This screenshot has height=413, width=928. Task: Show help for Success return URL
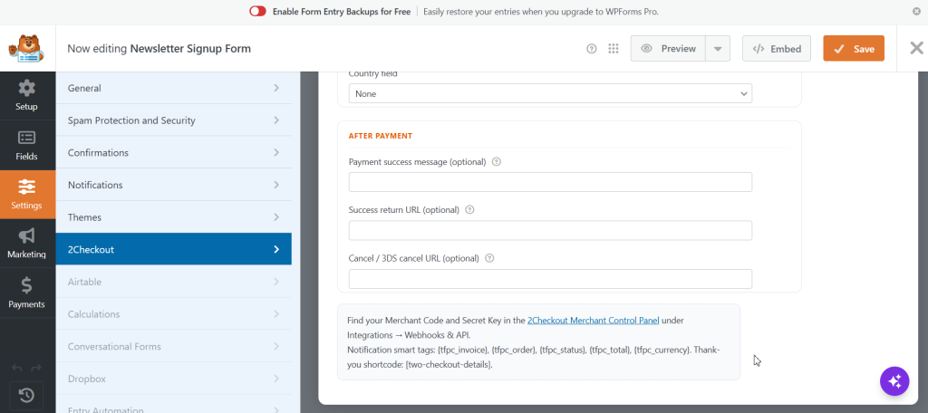click(x=470, y=209)
